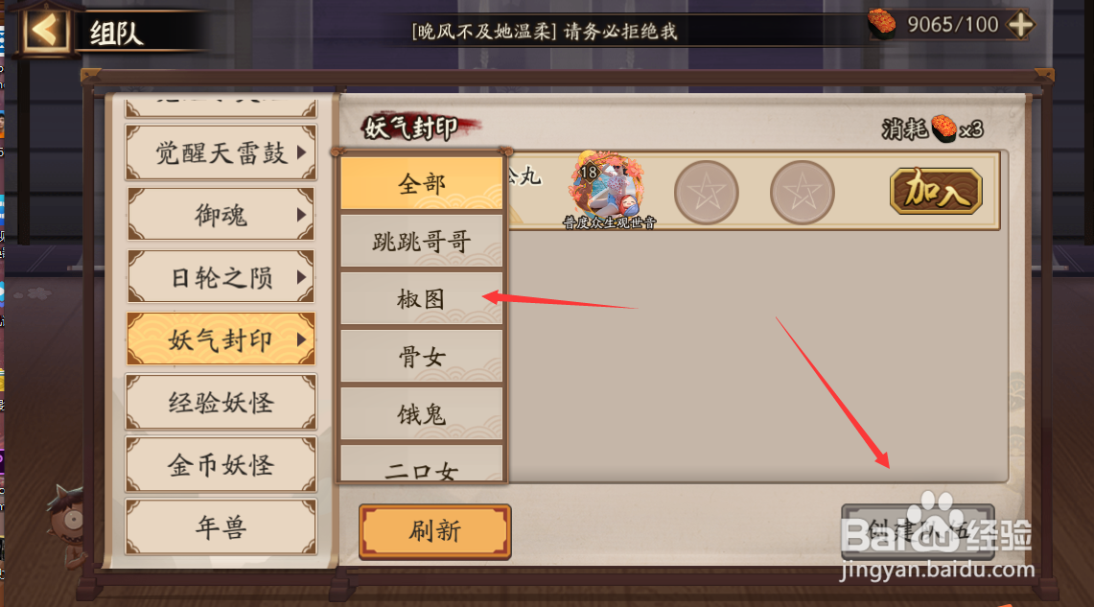Click the back arrow next to 组队
The height and width of the screenshot is (607, 1094).
pyautogui.click(x=47, y=30)
